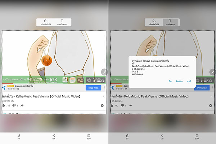216x144 pixels.
Task: Expand video description arrow in right screenshot
Action: click(x=212, y=96)
